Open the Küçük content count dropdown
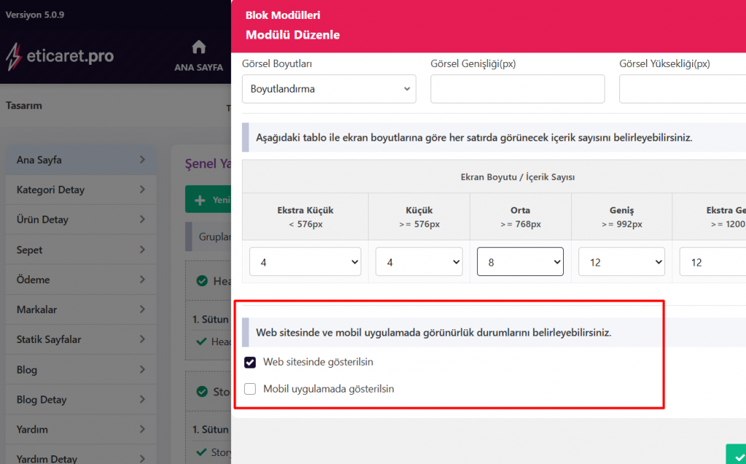This screenshot has height=464, width=746. coord(419,262)
